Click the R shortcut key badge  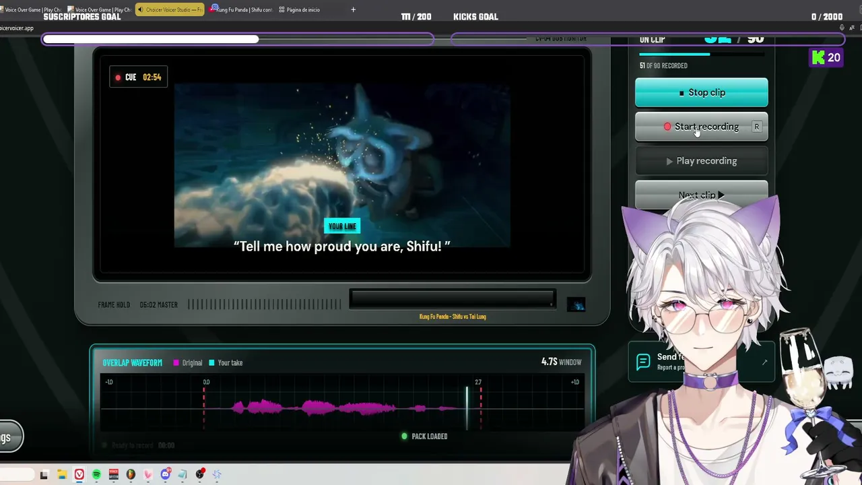(x=757, y=127)
